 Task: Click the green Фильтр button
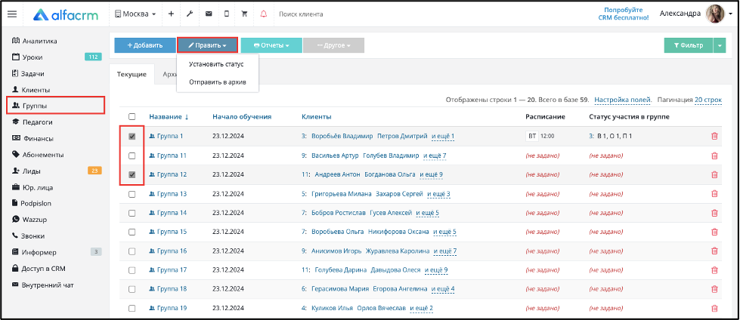click(x=689, y=45)
